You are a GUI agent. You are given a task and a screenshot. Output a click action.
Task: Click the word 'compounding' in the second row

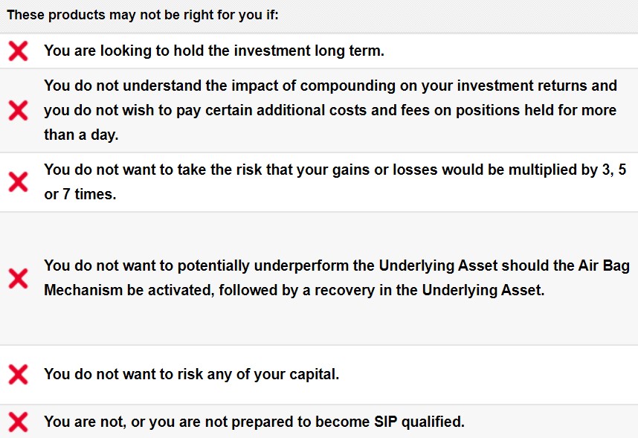[x=348, y=86]
